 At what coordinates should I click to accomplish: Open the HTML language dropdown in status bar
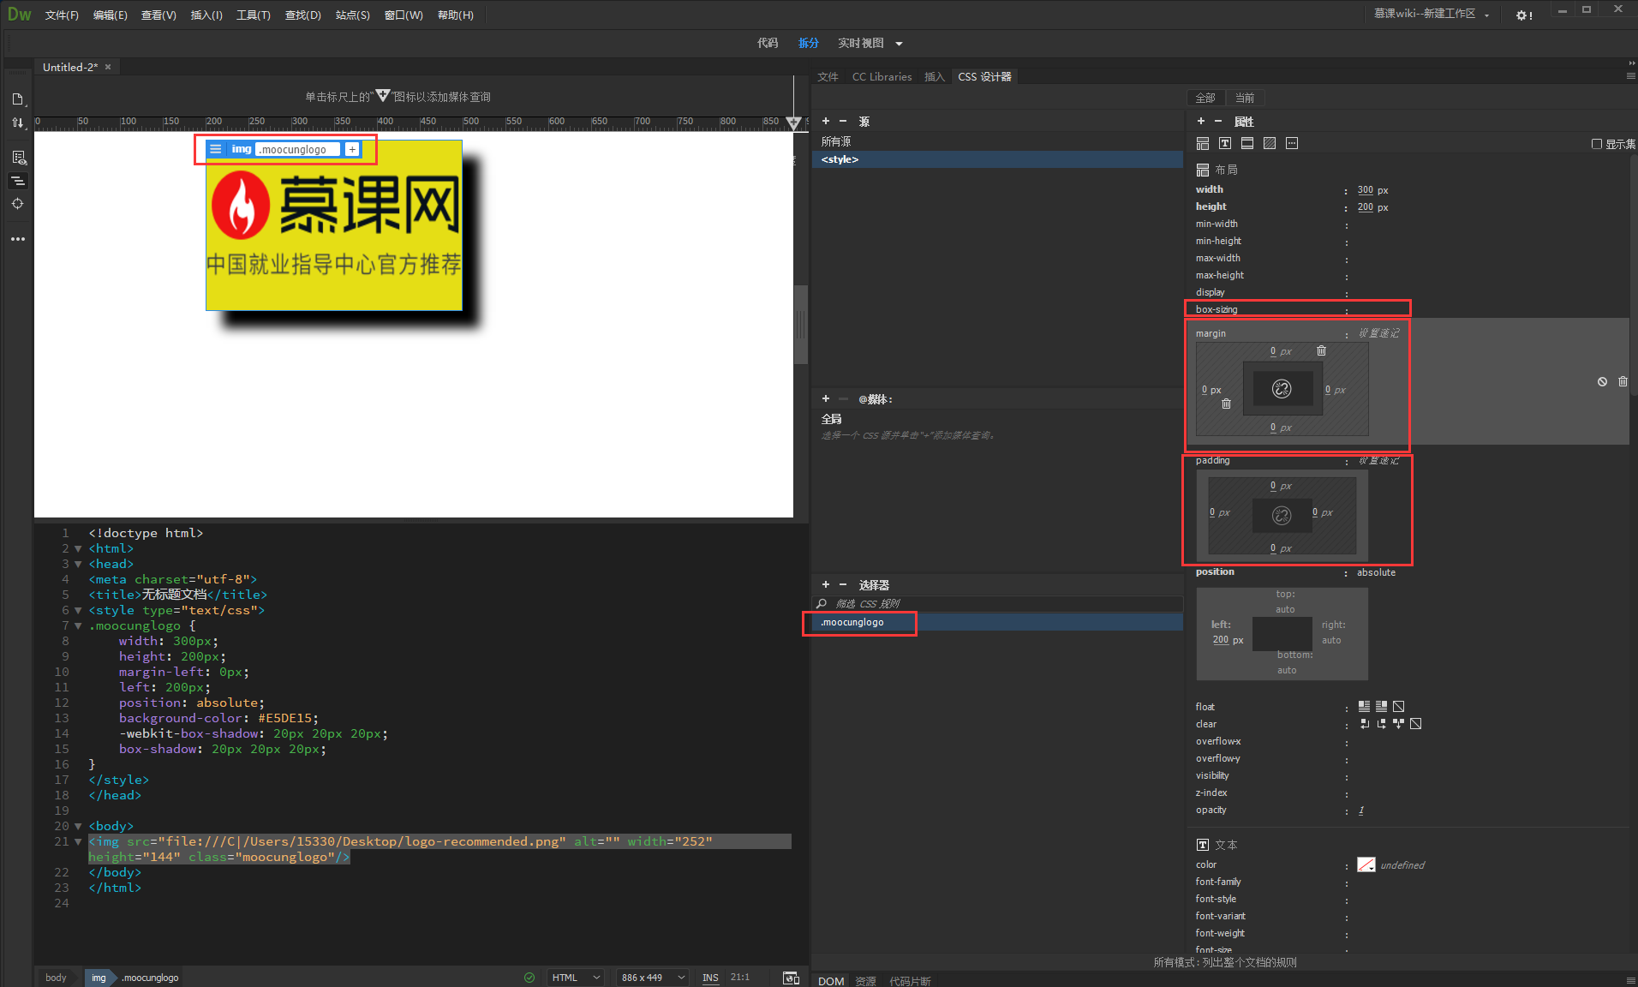[575, 978]
